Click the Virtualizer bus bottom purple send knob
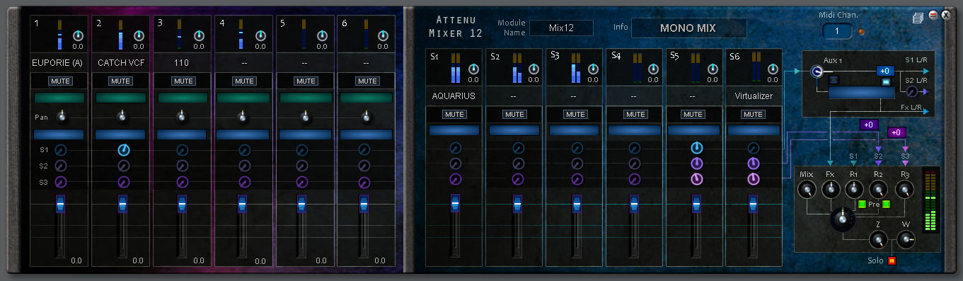Viewport: 963px width, 281px height. point(754,179)
